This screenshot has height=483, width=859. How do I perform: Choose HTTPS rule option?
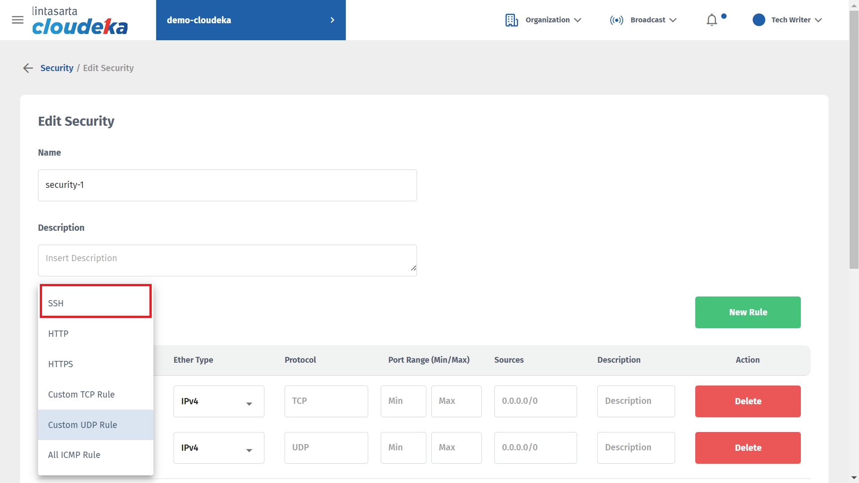click(96, 364)
